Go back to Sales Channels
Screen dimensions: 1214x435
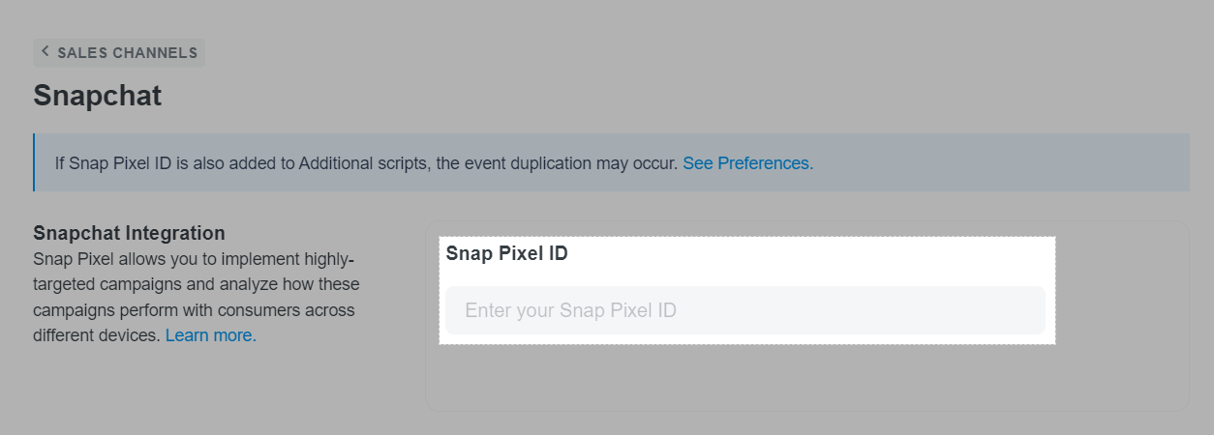pos(119,52)
